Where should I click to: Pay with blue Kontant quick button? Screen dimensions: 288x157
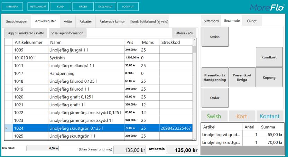270,116
